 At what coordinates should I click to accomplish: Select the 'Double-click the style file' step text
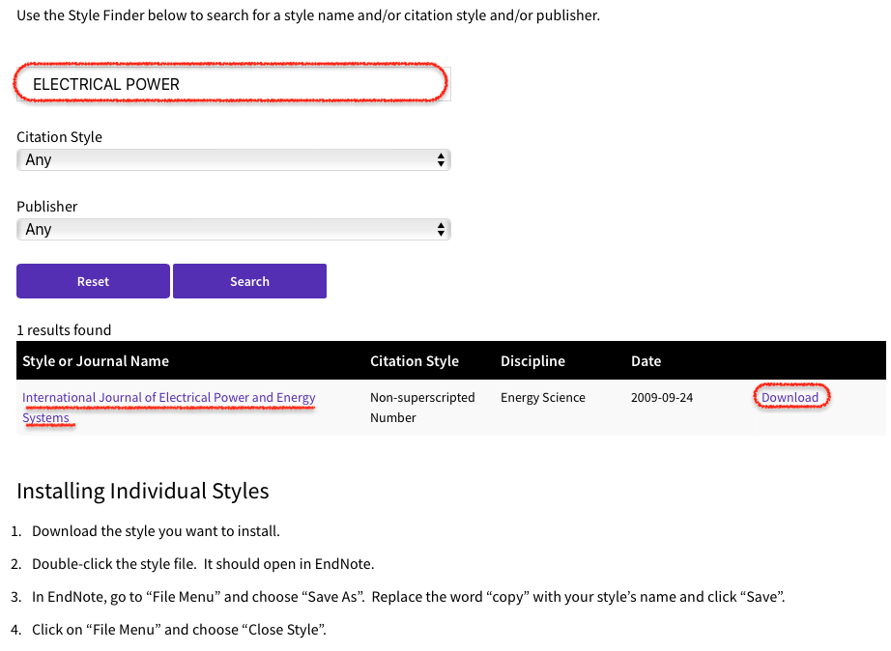coord(203,564)
